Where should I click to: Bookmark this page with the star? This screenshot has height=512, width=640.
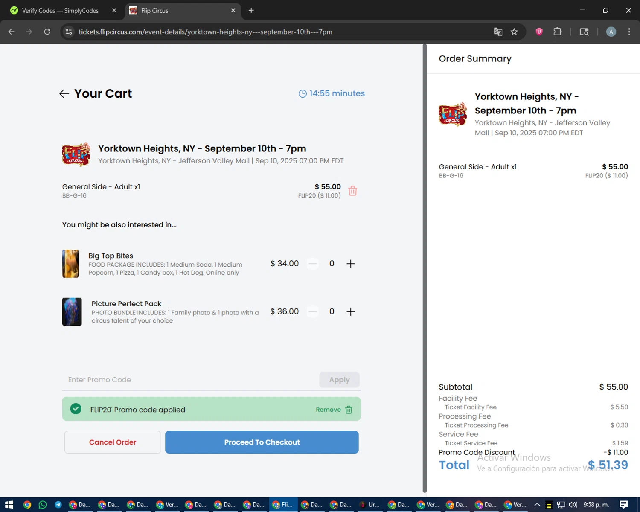pyautogui.click(x=514, y=32)
